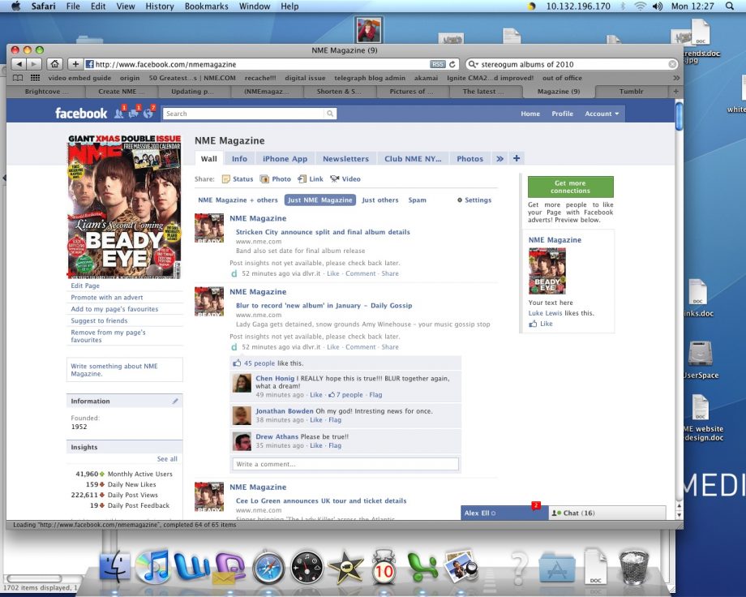Screen dimensions: 746x597
Task: Open Facebook notifications globe icon
Action: coord(149,113)
